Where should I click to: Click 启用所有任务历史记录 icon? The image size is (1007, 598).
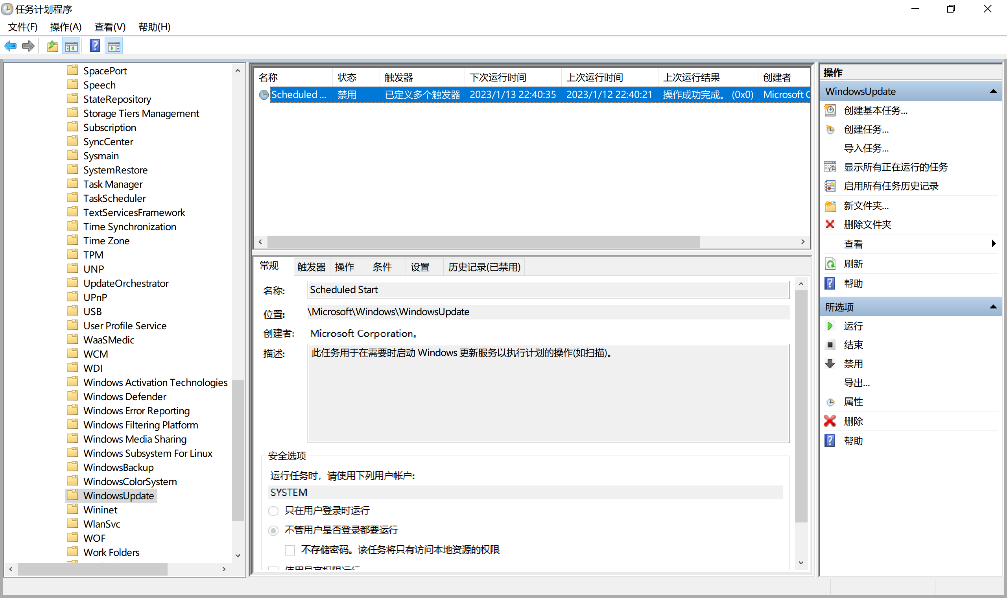(830, 186)
